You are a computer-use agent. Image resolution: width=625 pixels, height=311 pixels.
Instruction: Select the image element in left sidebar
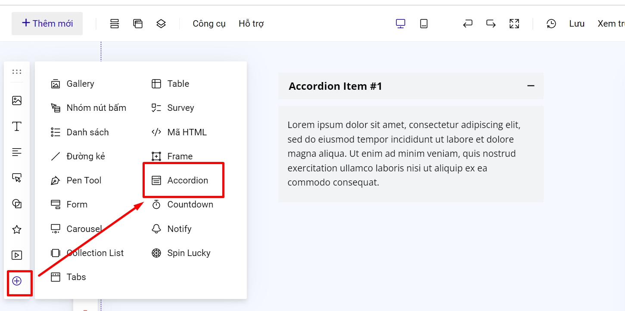pos(17,101)
